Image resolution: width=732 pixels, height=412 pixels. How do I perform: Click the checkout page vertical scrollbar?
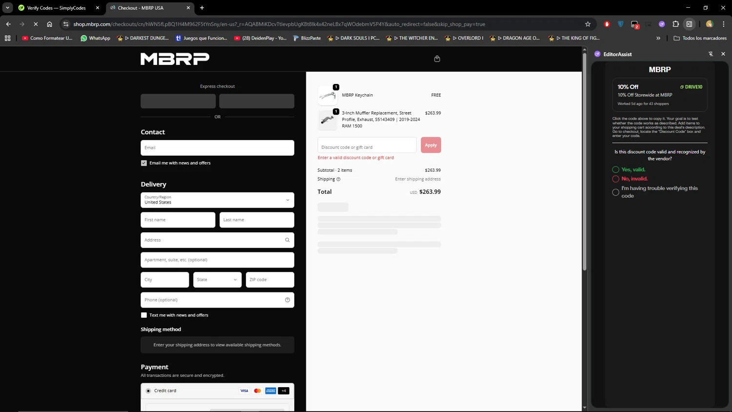pos(585,161)
